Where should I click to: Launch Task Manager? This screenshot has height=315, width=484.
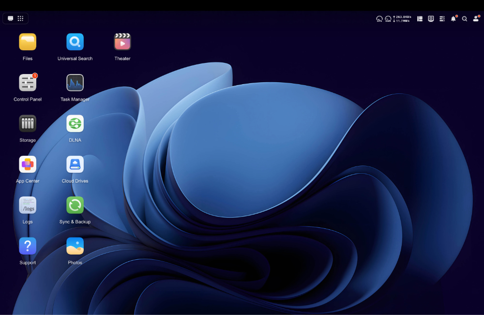point(75,83)
